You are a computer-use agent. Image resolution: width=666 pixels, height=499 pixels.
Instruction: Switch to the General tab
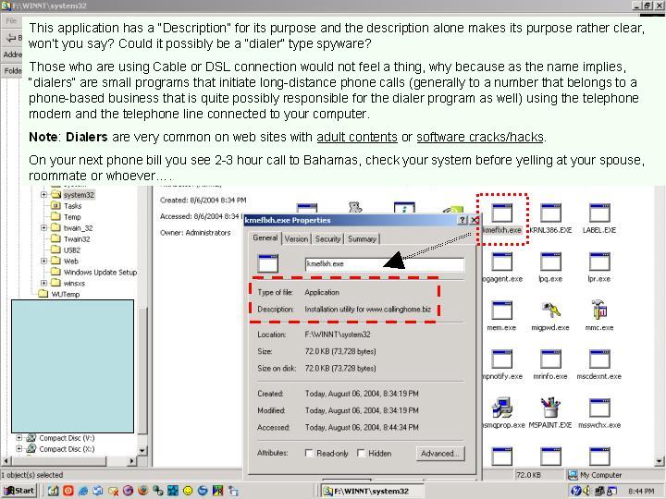pyautogui.click(x=265, y=238)
